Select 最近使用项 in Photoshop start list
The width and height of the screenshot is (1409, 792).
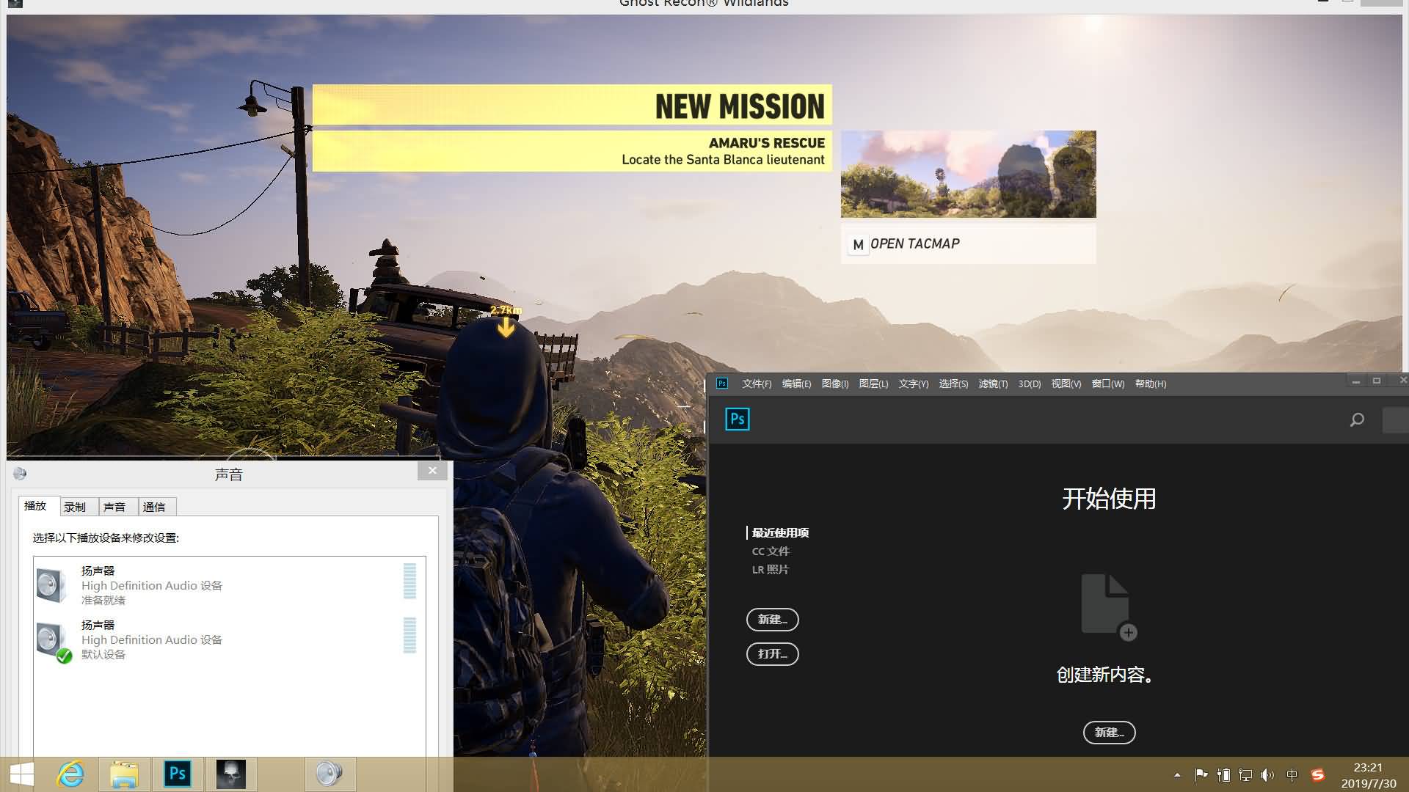click(x=780, y=532)
